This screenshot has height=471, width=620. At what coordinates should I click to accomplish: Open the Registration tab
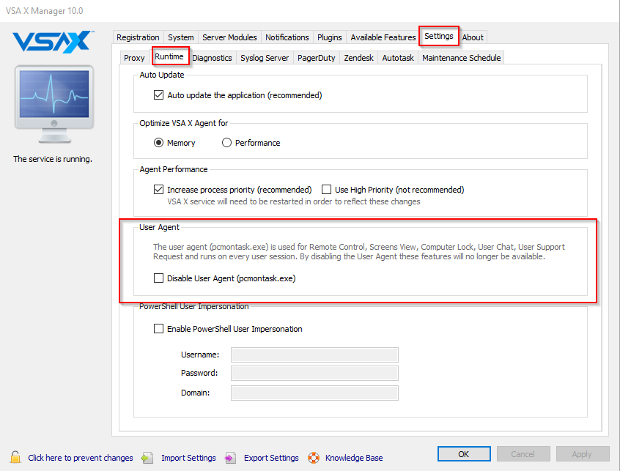pos(138,37)
